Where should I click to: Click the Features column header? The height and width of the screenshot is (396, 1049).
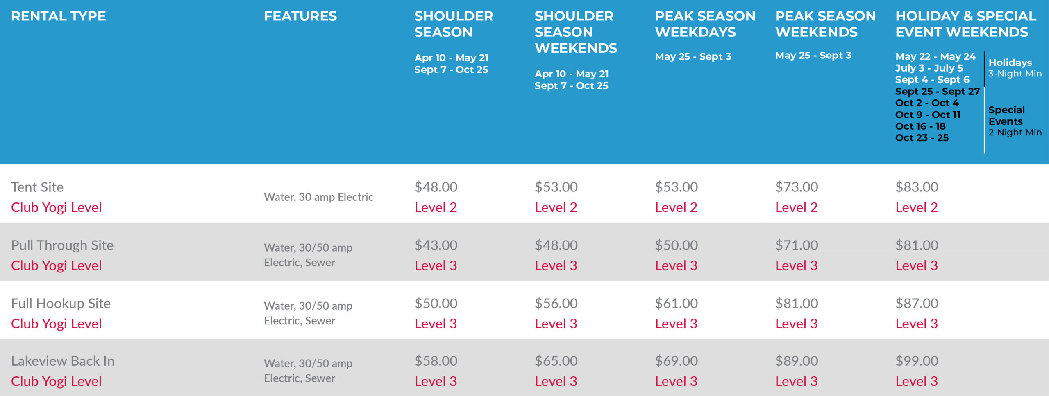coord(300,16)
